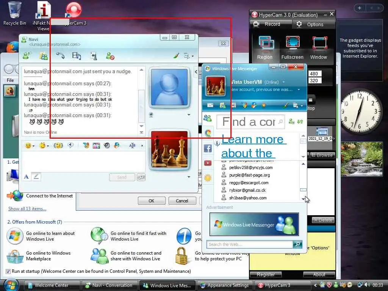The height and width of the screenshot is (291, 388).
Task: Open the background picker in conversation toolbar
Action: (96, 145)
